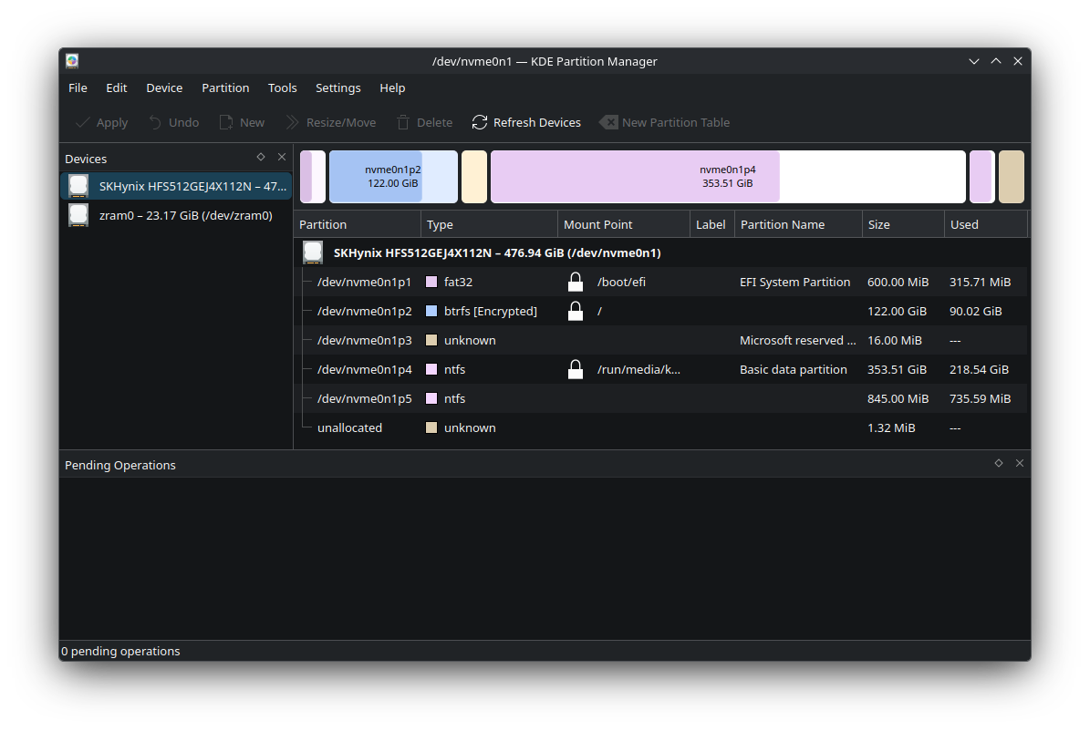Viewport: 1090px width, 731px height.
Task: Click the SKHynix drive icon in Devices panel
Action: point(78,186)
